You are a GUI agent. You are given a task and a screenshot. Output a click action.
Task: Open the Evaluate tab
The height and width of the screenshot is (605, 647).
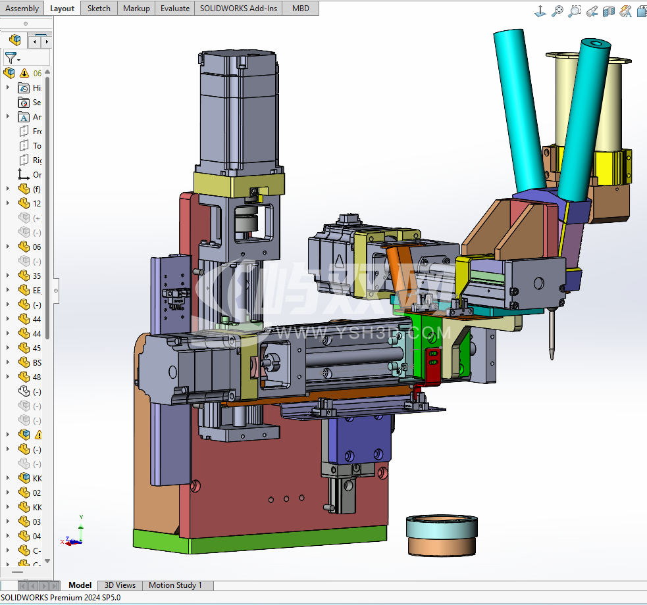click(x=174, y=8)
